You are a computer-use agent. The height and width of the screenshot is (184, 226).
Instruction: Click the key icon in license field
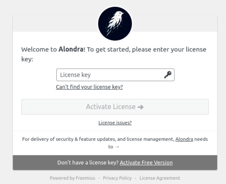[168, 75]
